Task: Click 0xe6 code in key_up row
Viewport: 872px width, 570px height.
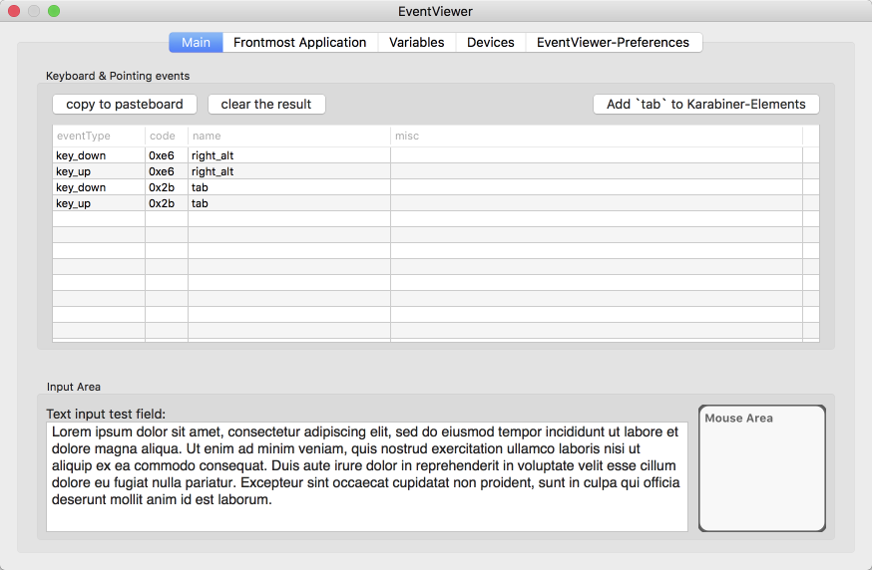Action: click(167, 171)
